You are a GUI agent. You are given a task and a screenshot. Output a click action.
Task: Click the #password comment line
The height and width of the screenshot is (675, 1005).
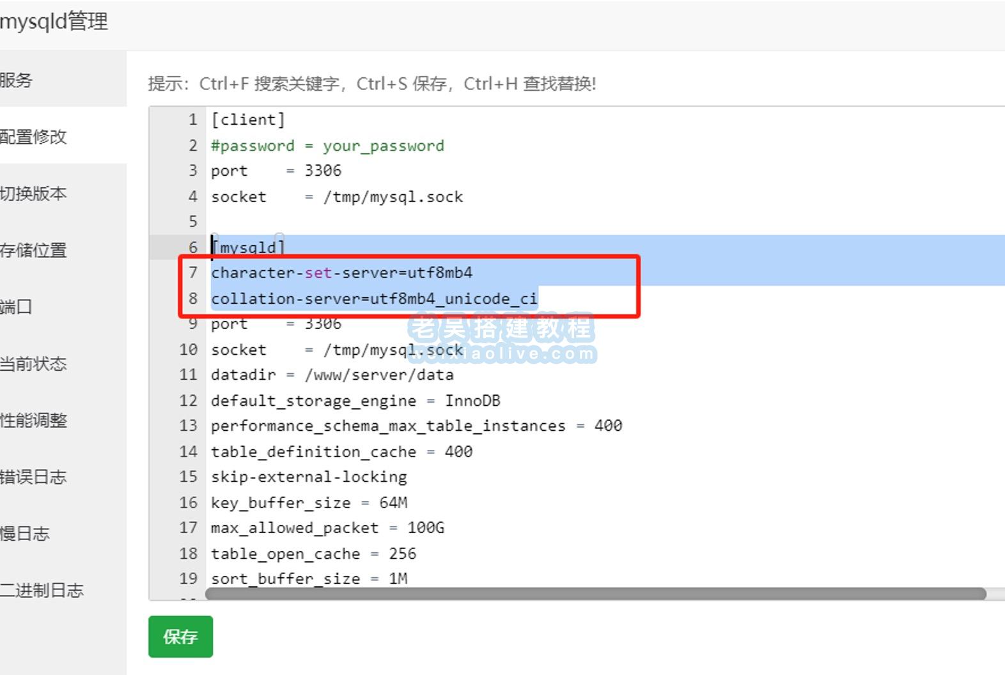tap(327, 146)
